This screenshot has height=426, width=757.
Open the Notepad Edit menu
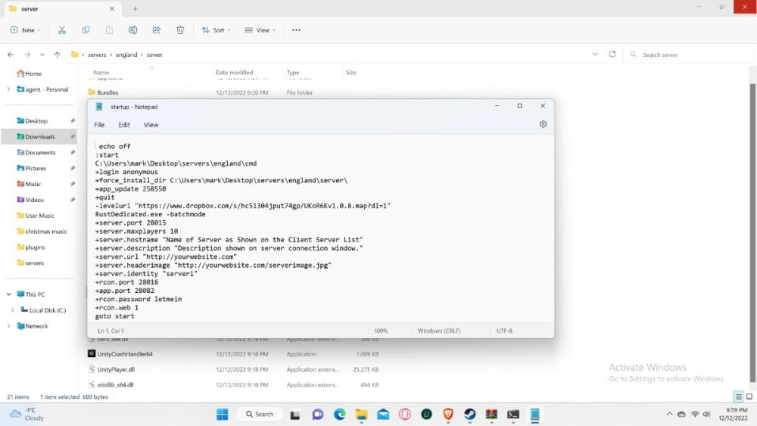(x=124, y=125)
